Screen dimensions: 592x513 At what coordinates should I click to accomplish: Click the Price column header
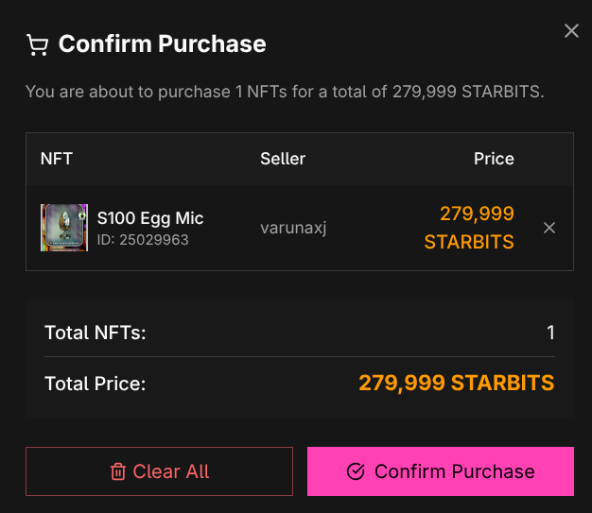click(x=494, y=159)
